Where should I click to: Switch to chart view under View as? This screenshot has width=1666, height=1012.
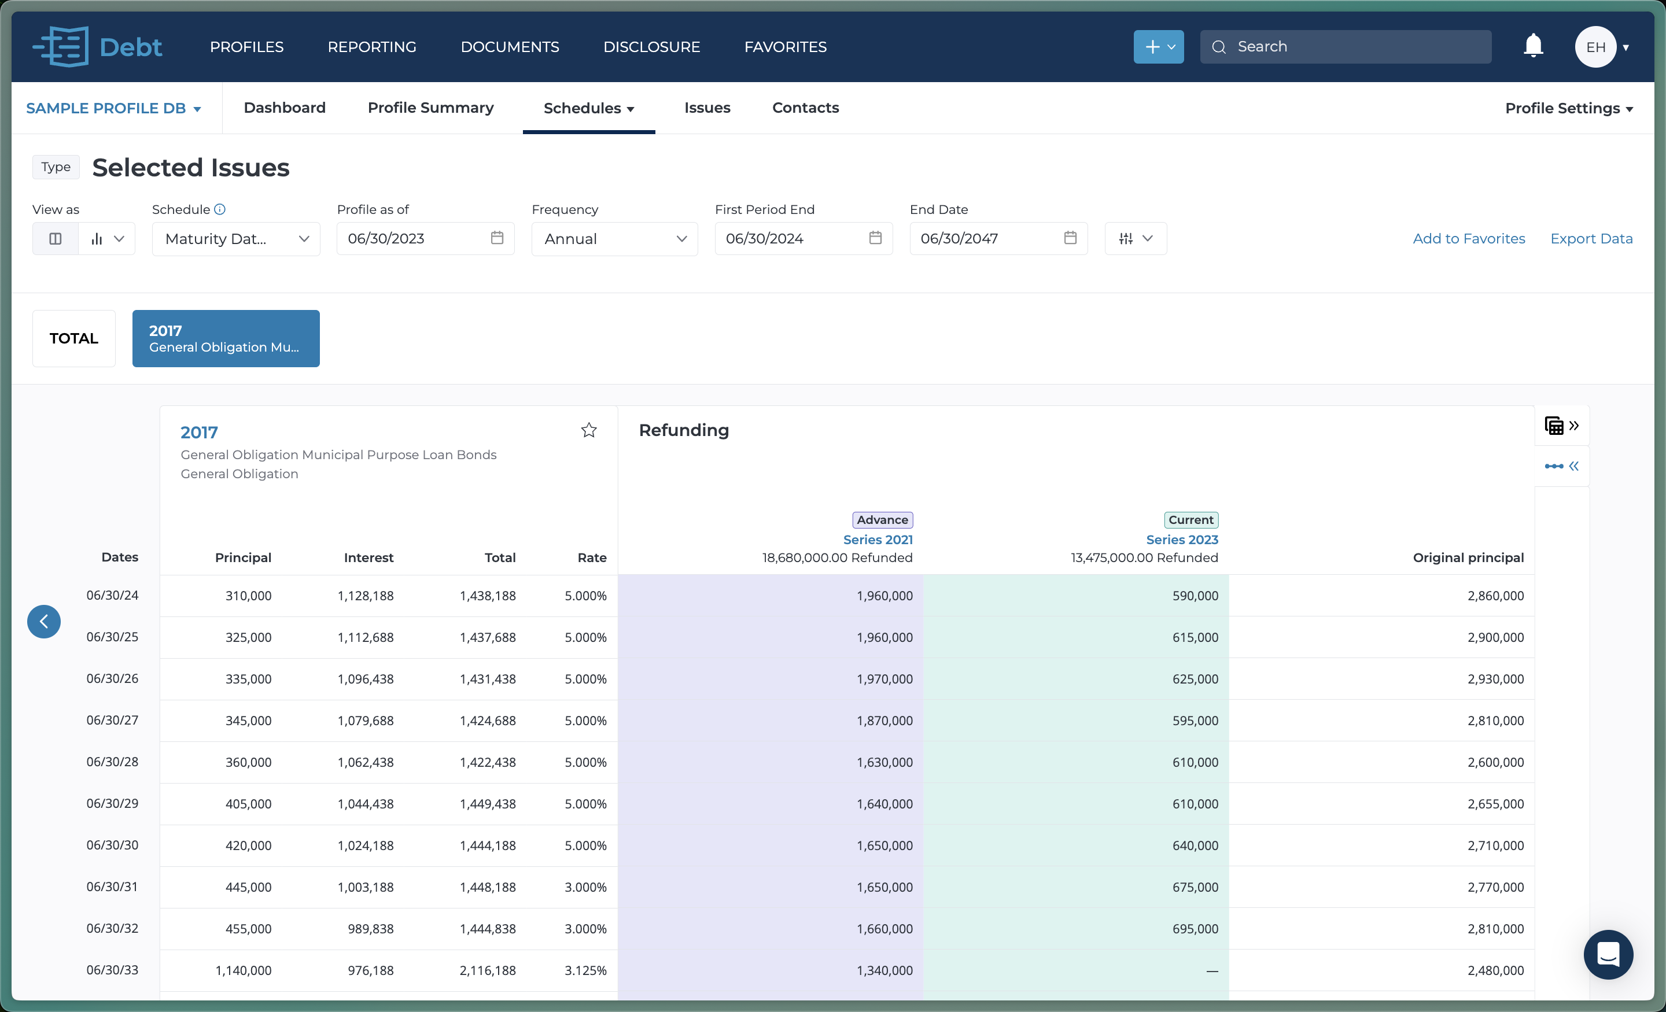(98, 238)
